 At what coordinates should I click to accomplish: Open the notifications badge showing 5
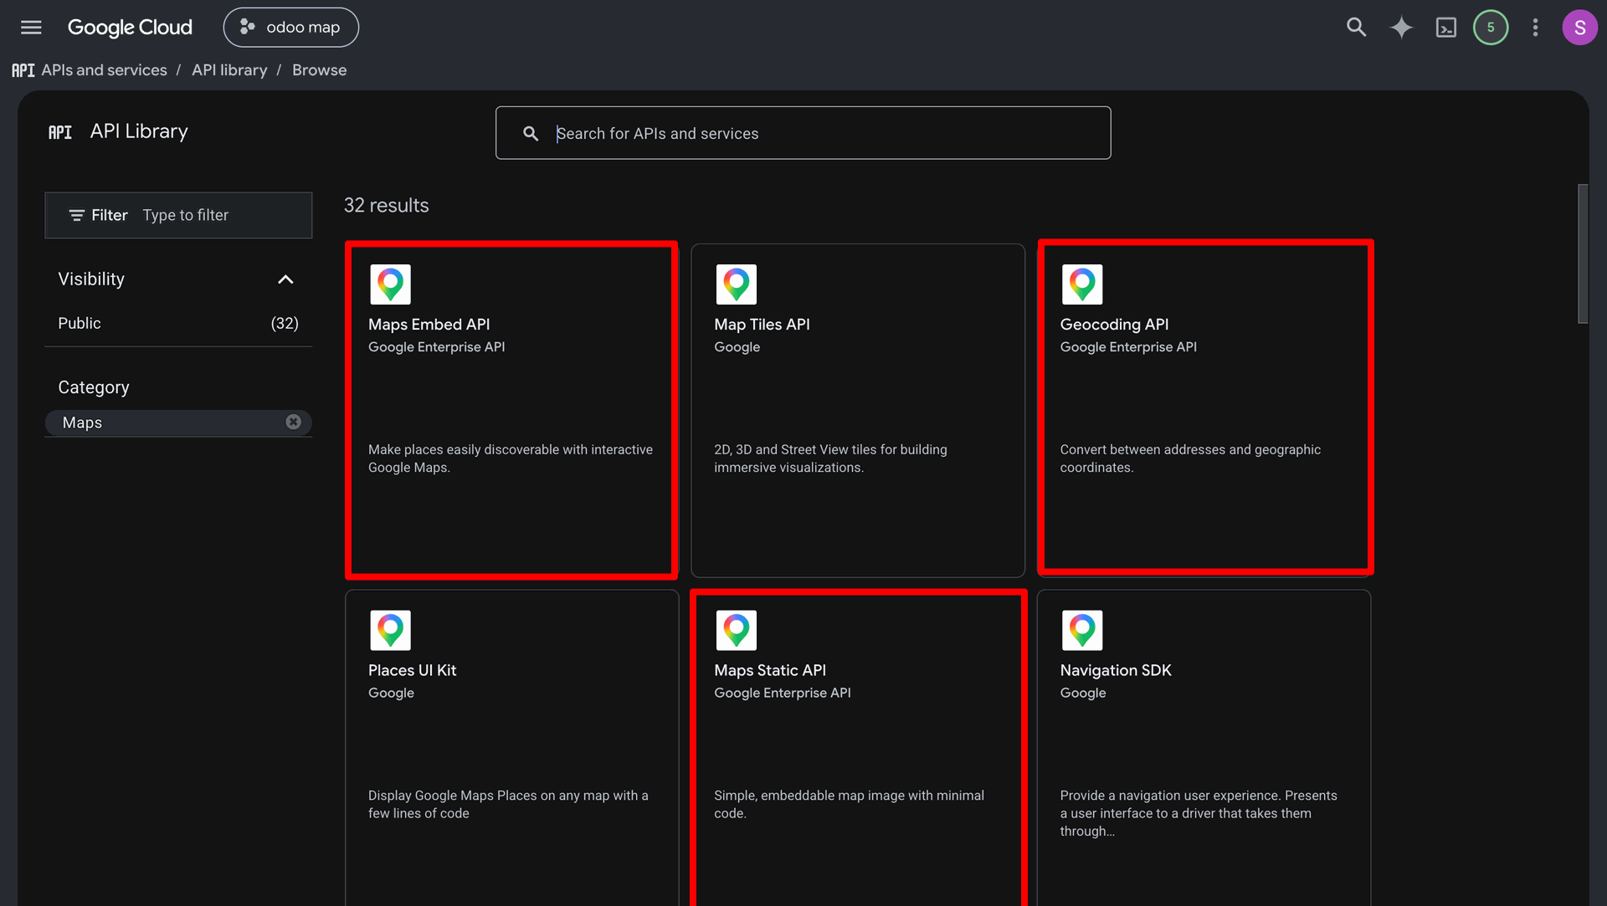[x=1491, y=28]
